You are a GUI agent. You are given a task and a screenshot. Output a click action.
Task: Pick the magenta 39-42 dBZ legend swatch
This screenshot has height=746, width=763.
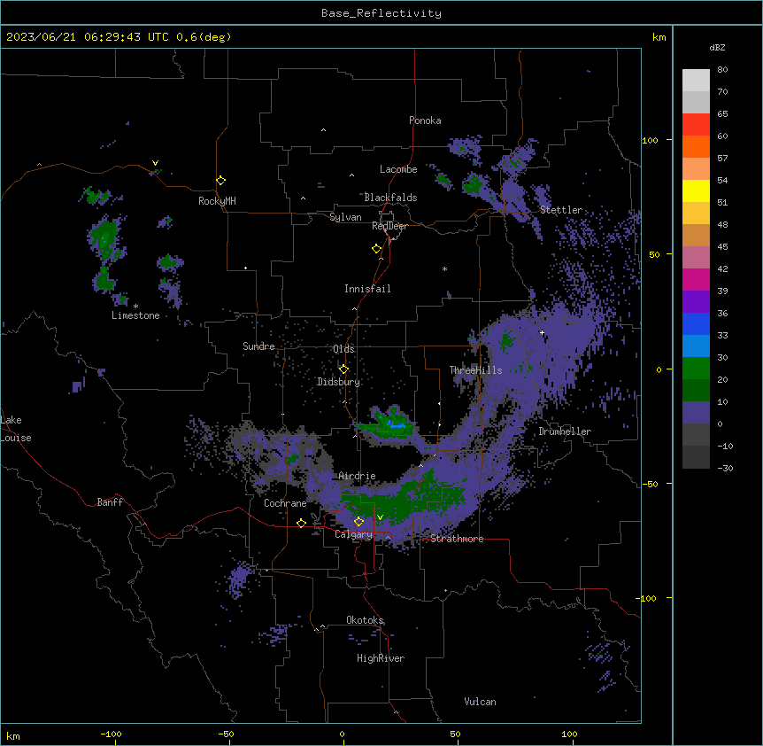click(x=696, y=279)
